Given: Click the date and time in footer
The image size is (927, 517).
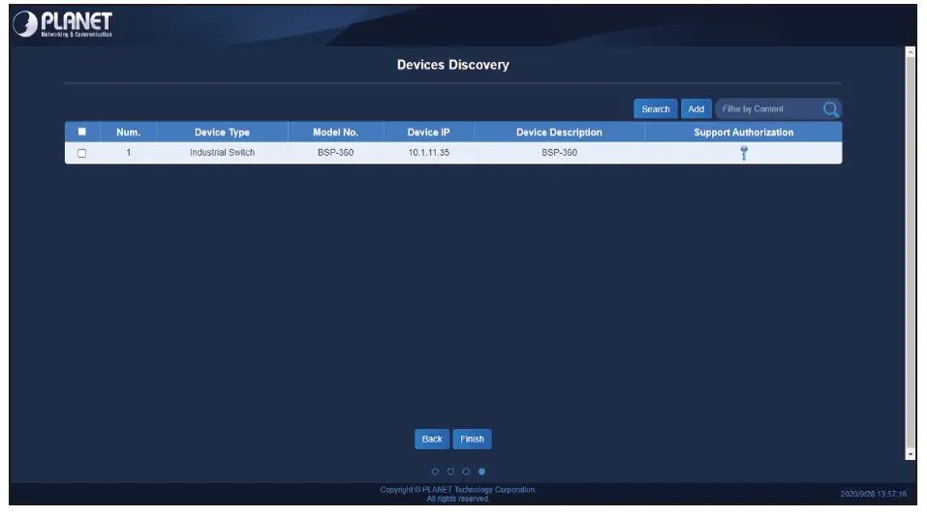Looking at the screenshot, I should (873, 494).
